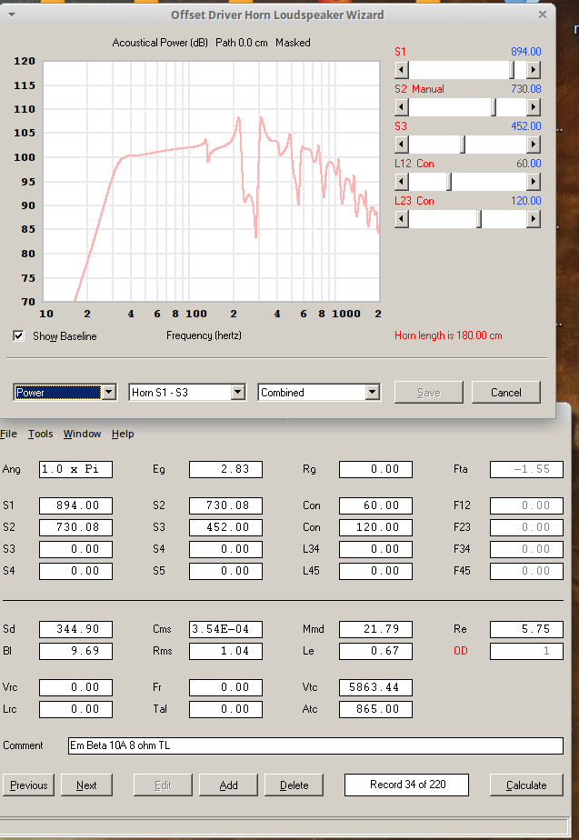The image size is (579, 840).
Task: Click the Save button in wizard
Action: [428, 392]
